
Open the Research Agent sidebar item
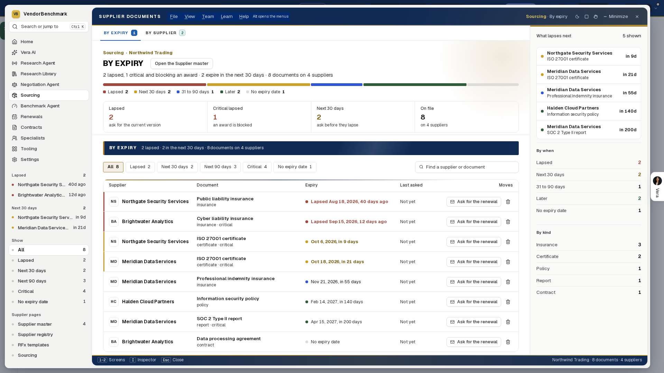tap(49, 63)
